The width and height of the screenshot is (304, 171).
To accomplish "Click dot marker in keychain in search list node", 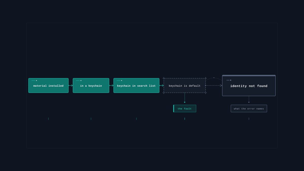I will [122, 81].
